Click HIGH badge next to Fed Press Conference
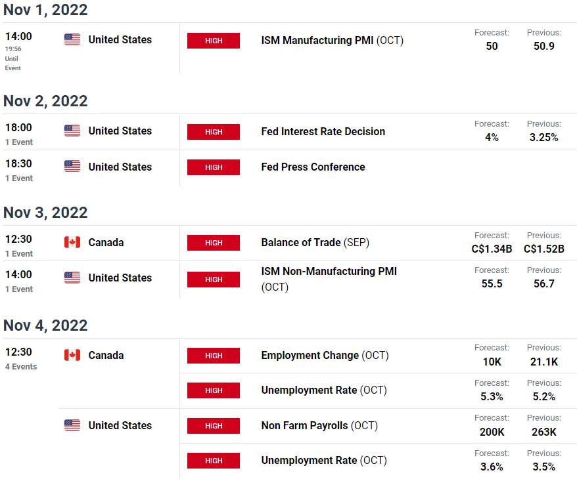The width and height of the screenshot is (577, 481). click(x=214, y=167)
